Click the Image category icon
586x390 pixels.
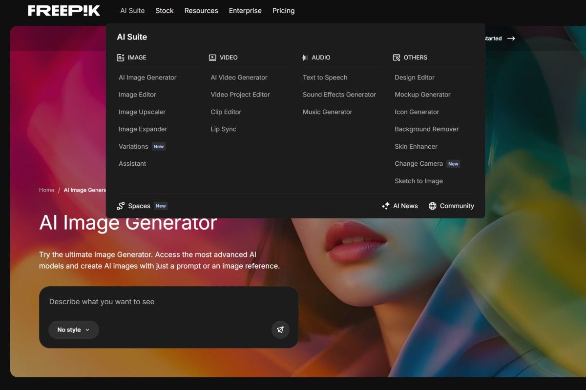tap(121, 58)
